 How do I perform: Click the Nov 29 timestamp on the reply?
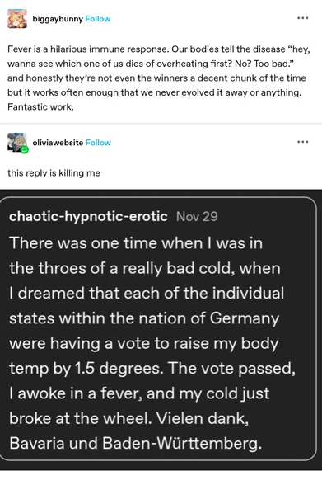[x=197, y=216]
